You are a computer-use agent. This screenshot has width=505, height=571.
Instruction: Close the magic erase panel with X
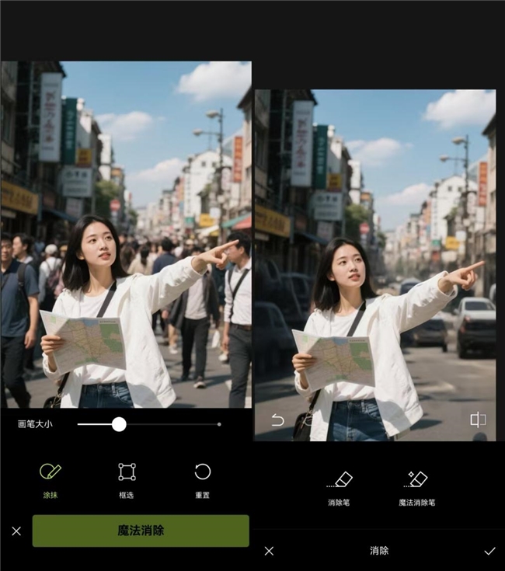click(16, 531)
